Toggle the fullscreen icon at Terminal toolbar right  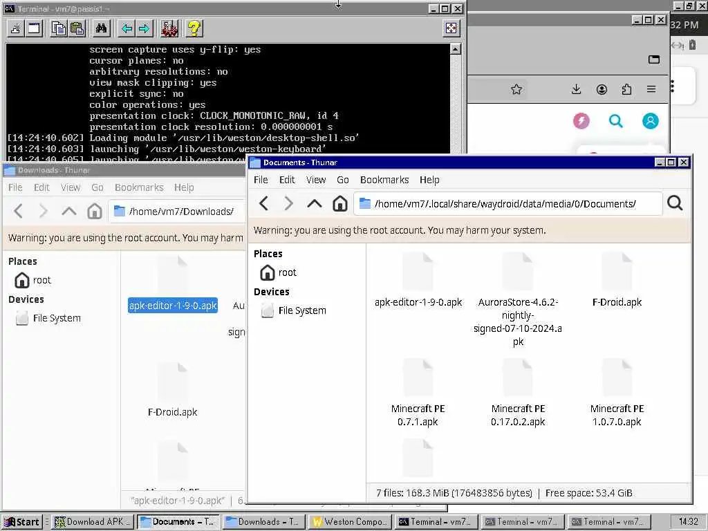tap(451, 29)
